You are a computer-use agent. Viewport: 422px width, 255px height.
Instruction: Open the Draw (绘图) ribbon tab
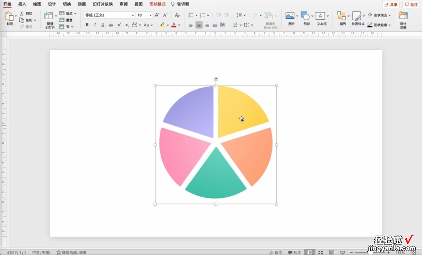point(37,4)
